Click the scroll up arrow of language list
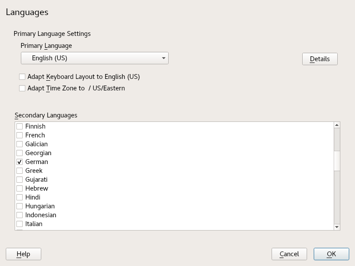 [x=337, y=125]
